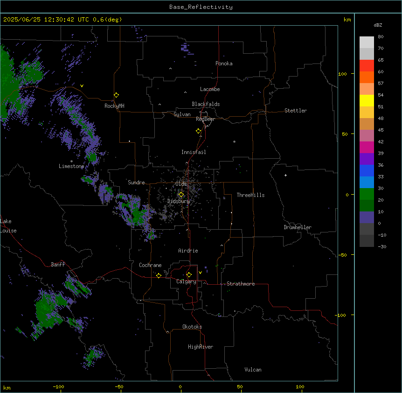Click the yellow diamond marker above the Calgary label

tap(189, 275)
